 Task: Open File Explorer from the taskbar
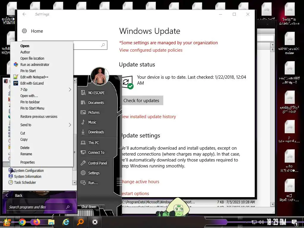coord(51,222)
